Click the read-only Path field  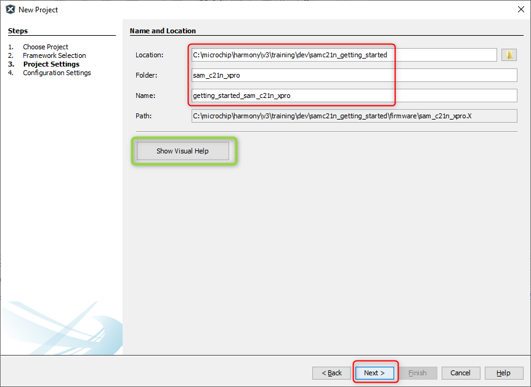354,116
